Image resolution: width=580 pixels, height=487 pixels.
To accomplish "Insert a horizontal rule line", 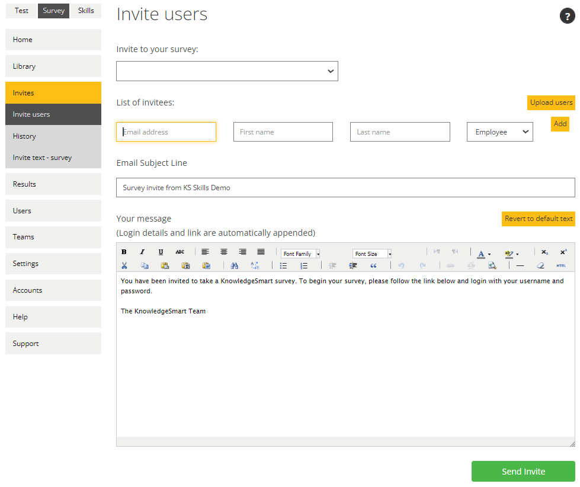I will click(x=520, y=265).
